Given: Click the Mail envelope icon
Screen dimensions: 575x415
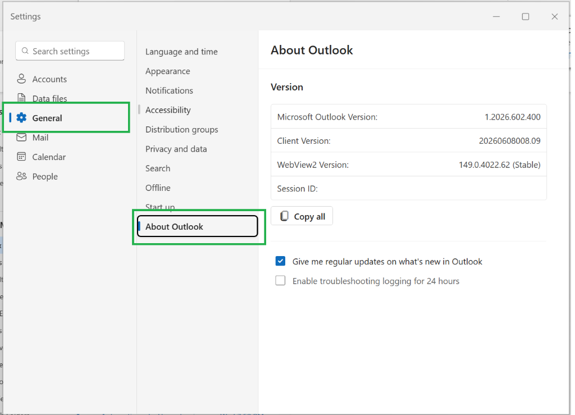Looking at the screenshot, I should pyautogui.click(x=21, y=138).
